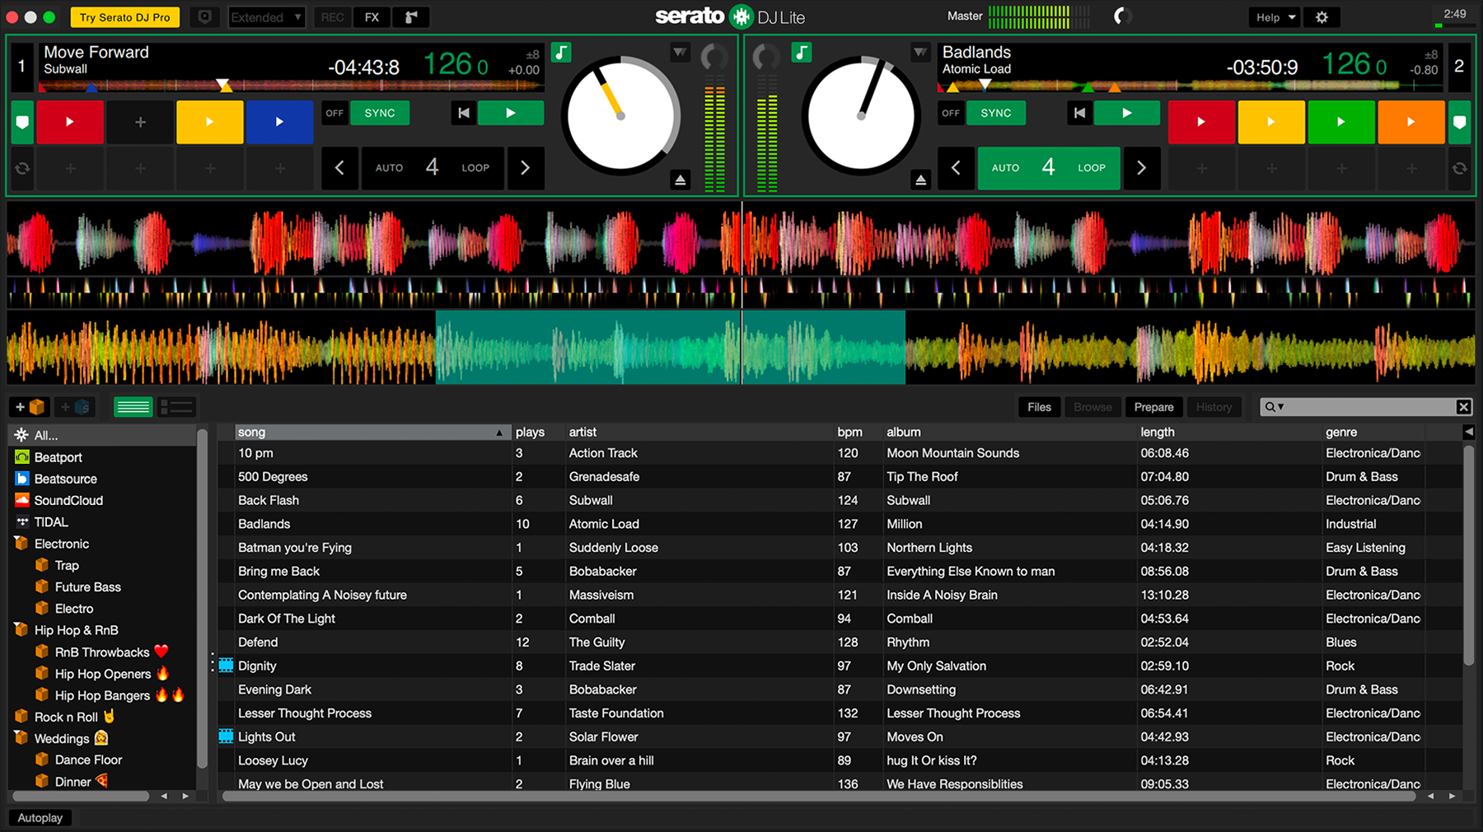Open the Prepare panel tab

point(1153,407)
